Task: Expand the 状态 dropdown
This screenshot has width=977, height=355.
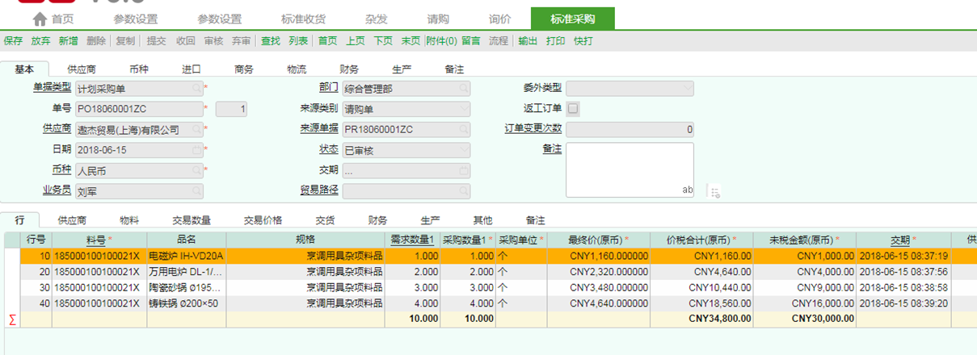Action: tap(464, 150)
